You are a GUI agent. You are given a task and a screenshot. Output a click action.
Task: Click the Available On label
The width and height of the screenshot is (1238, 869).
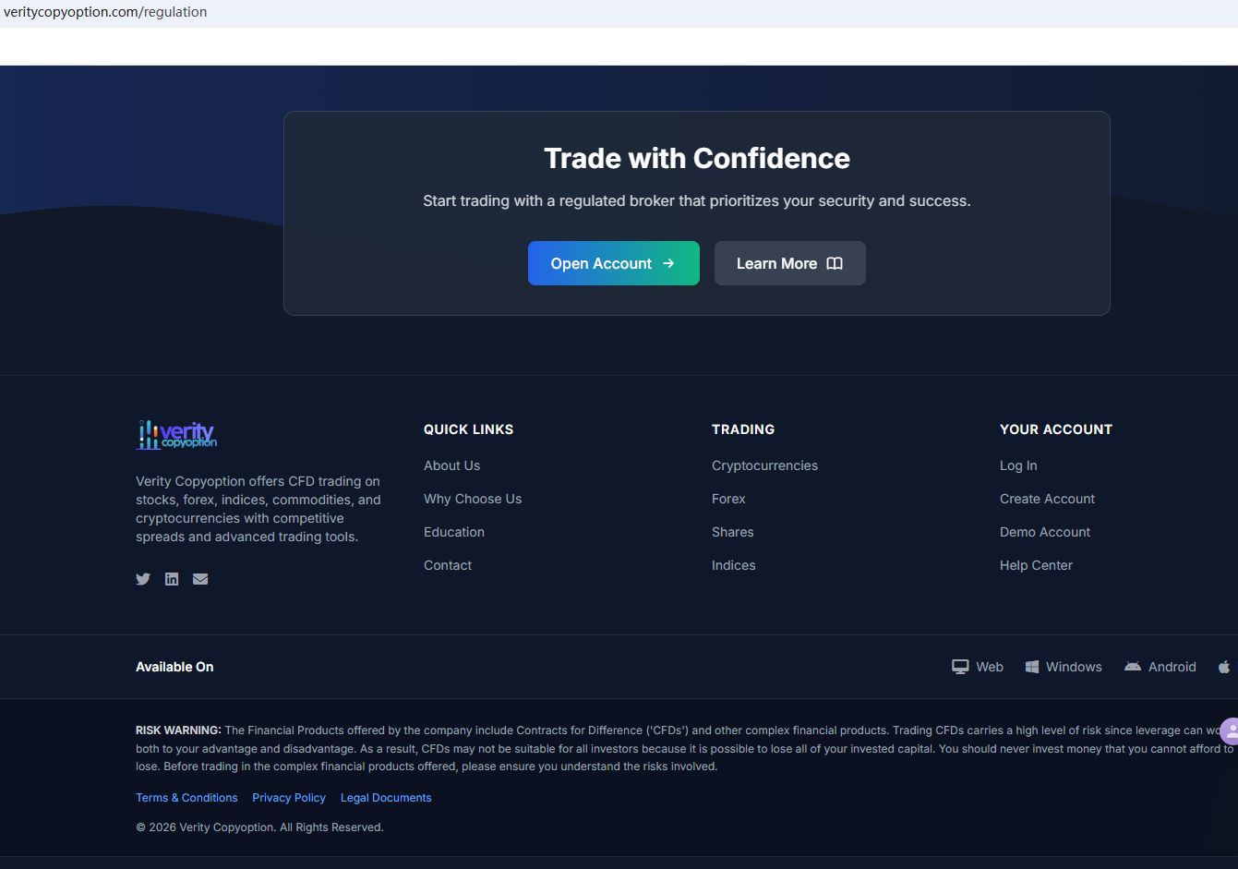pos(174,667)
